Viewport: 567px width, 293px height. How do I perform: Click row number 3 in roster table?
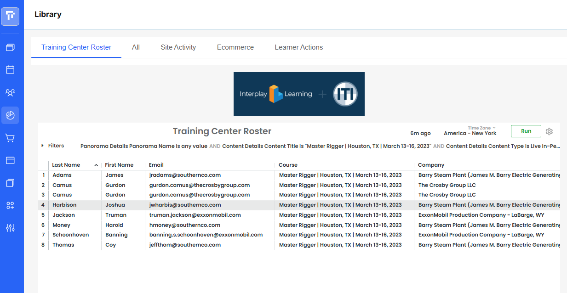coord(43,195)
